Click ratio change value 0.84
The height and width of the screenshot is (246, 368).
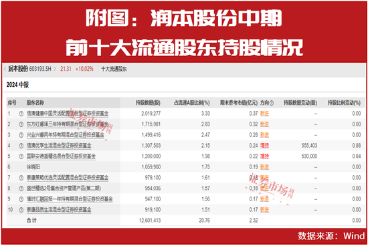click(x=357, y=156)
